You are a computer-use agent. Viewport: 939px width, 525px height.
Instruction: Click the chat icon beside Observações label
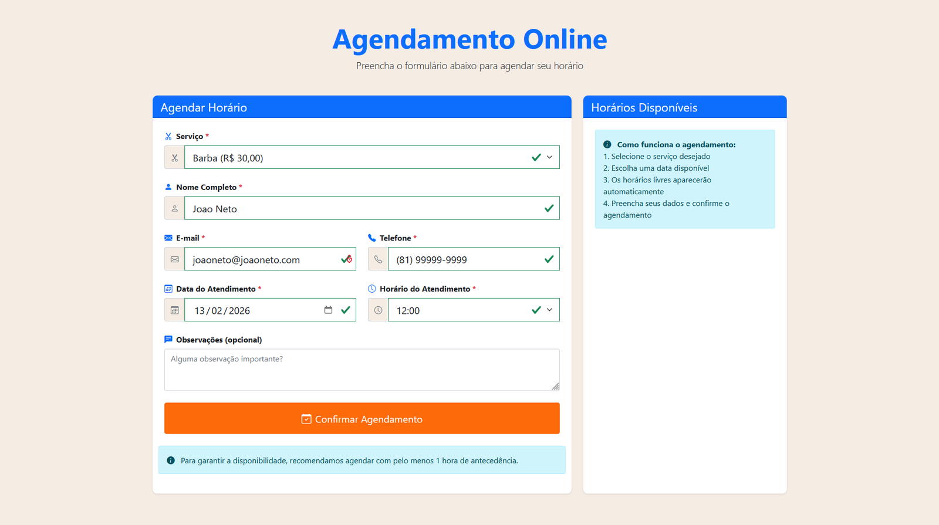click(168, 340)
